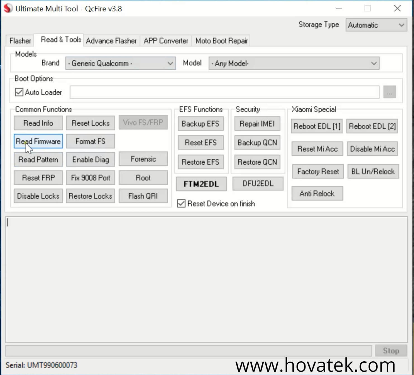Click the progress bar at bottom
414x375 pixels.
189,350
